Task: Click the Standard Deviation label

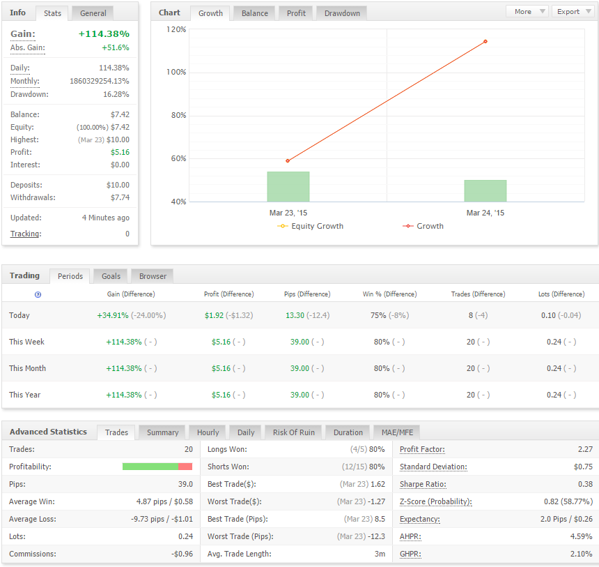Action: pos(433,467)
